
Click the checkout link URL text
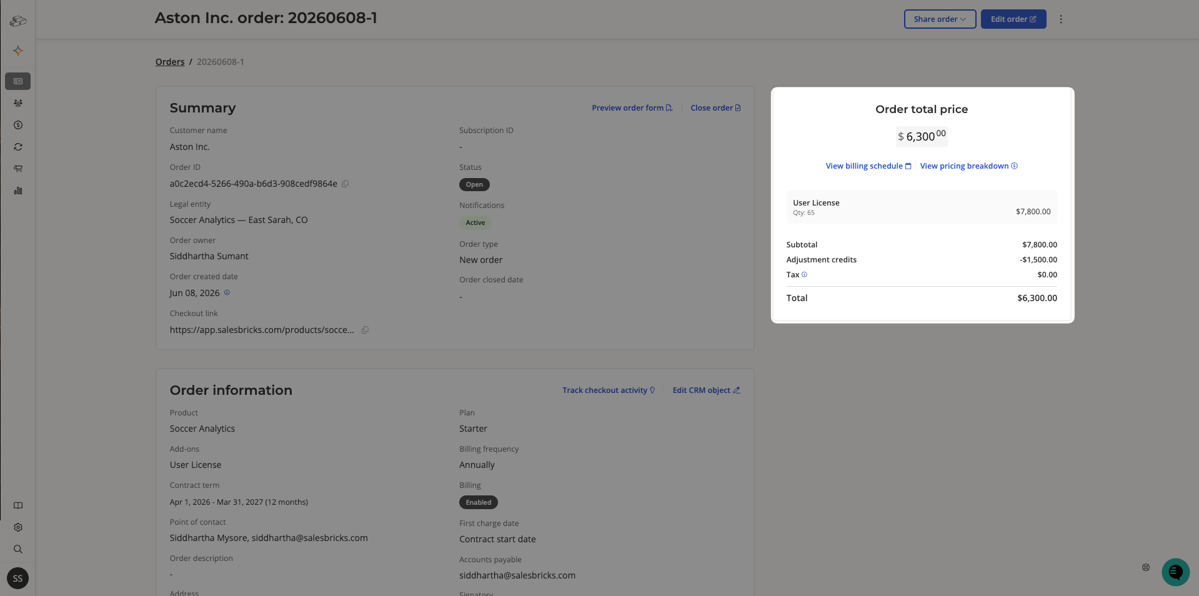pyautogui.click(x=262, y=330)
